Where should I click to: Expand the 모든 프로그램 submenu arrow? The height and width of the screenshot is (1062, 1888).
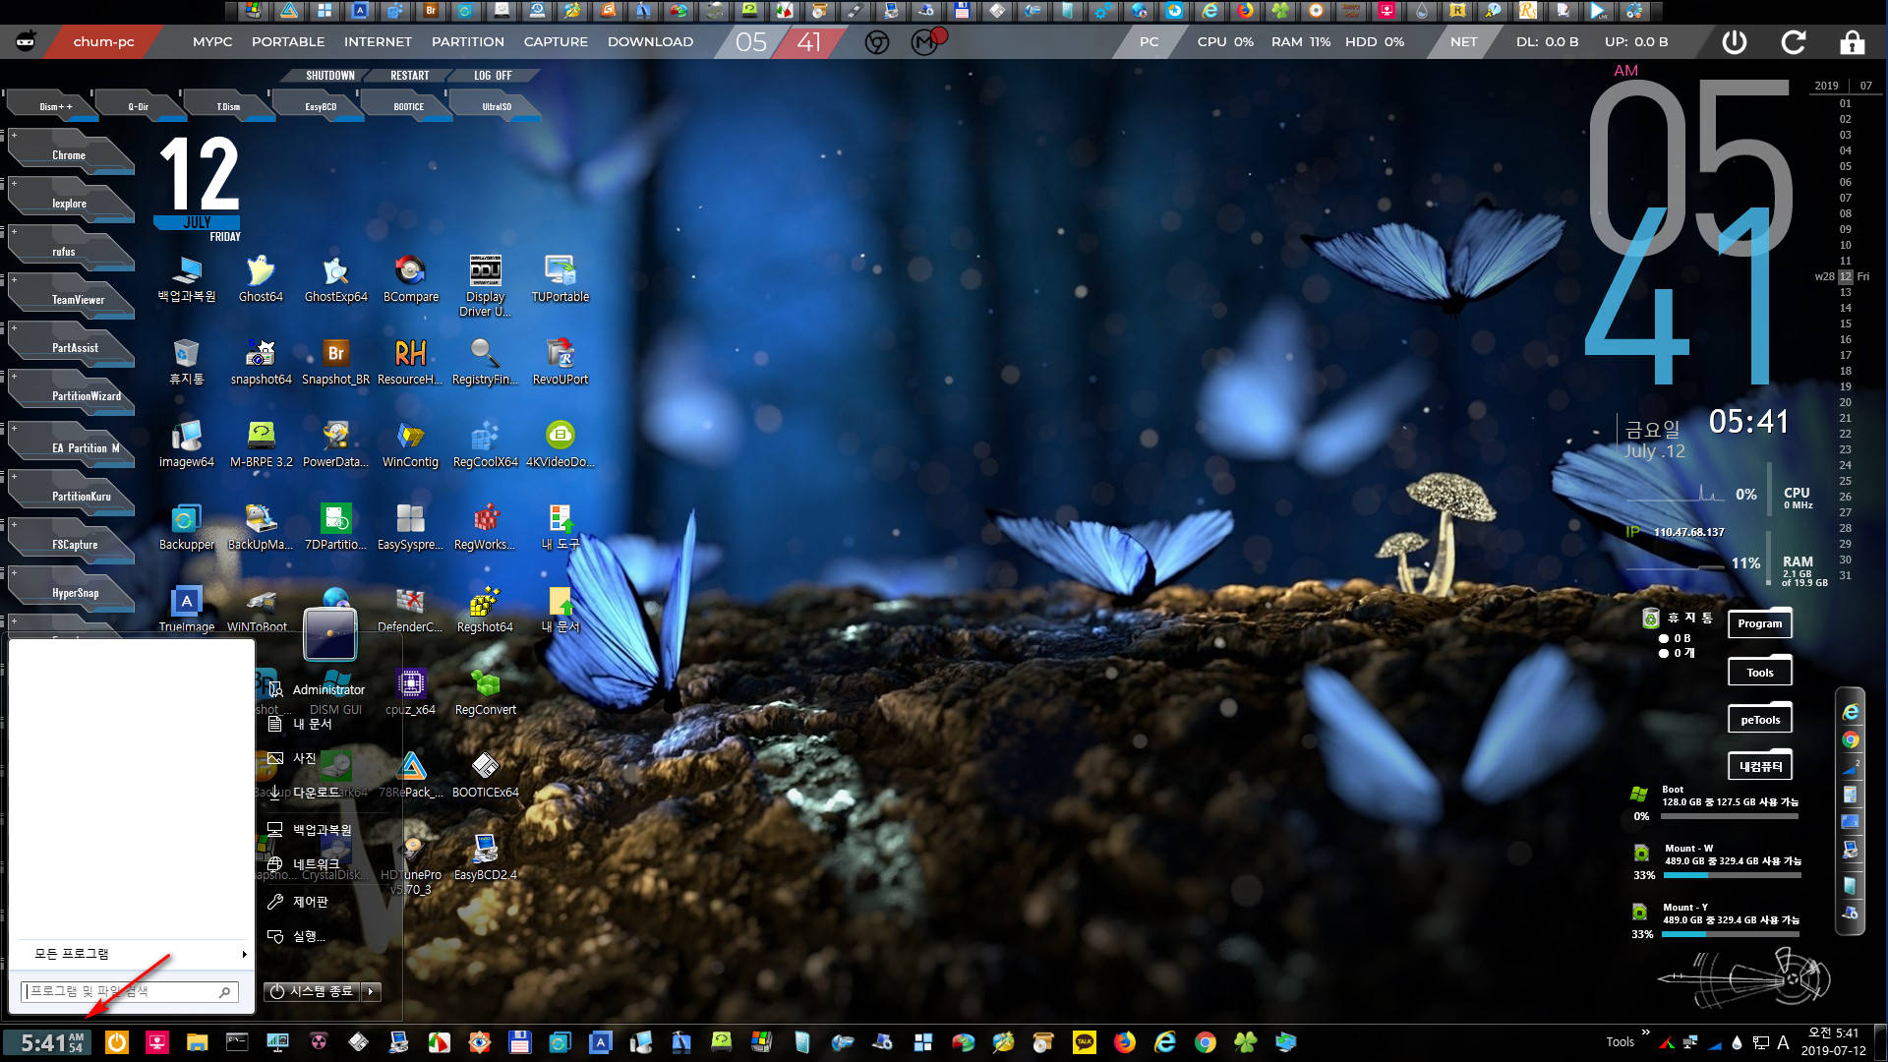[x=244, y=954]
